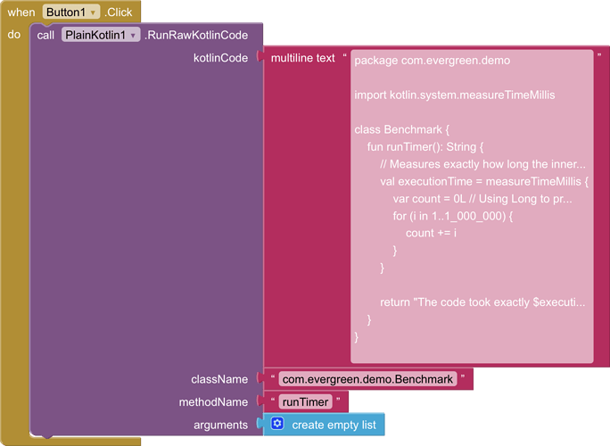Click the methodName parameter label
This screenshot has height=446, width=610.
pos(213,402)
